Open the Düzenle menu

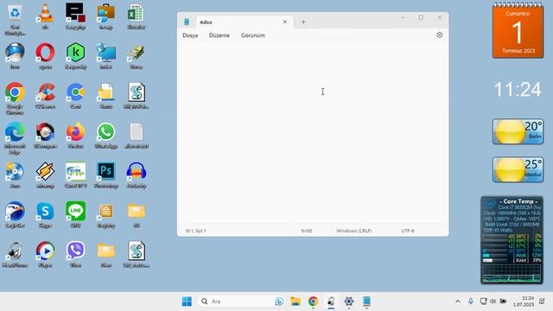219,35
